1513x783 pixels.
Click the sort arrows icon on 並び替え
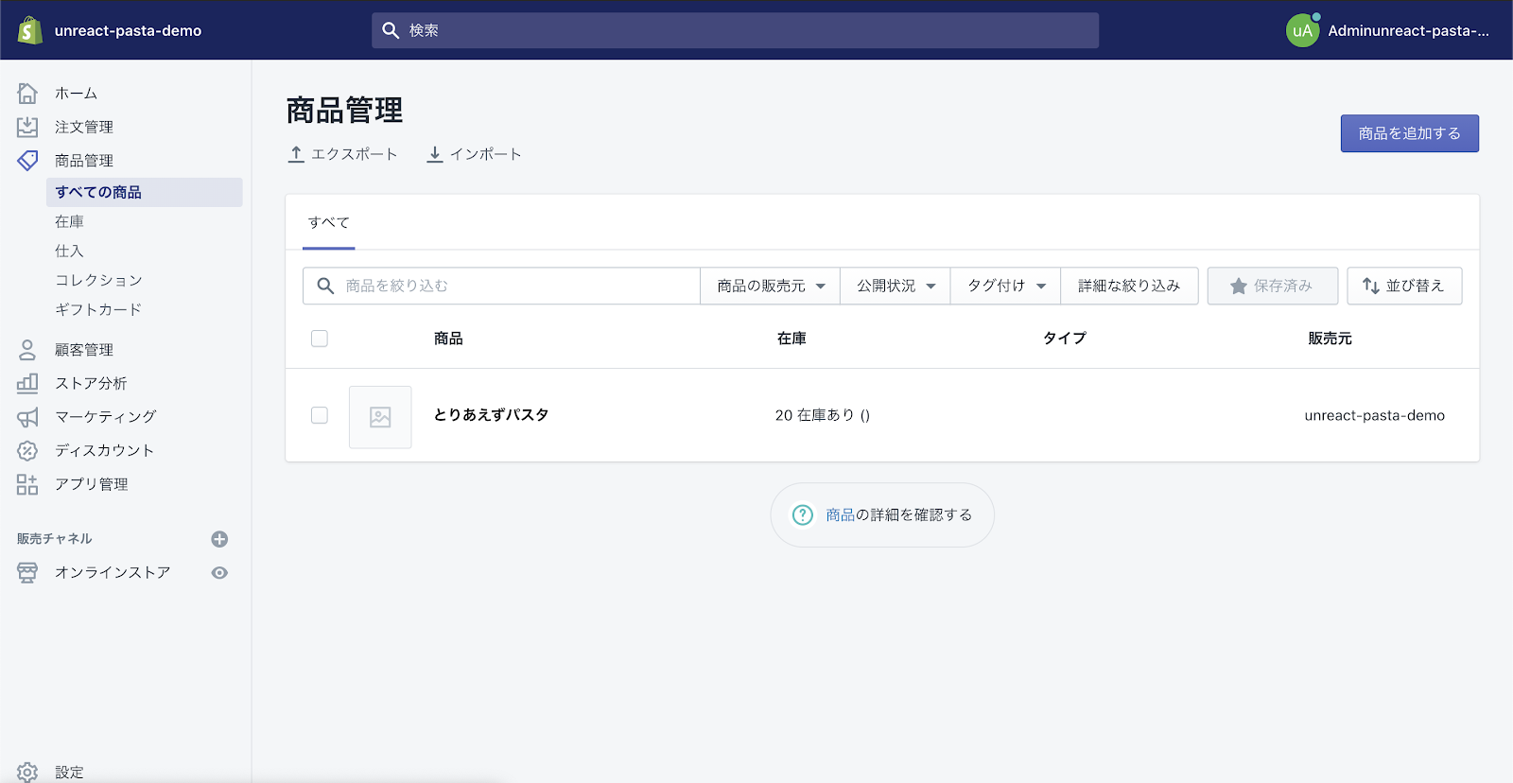click(x=1370, y=286)
